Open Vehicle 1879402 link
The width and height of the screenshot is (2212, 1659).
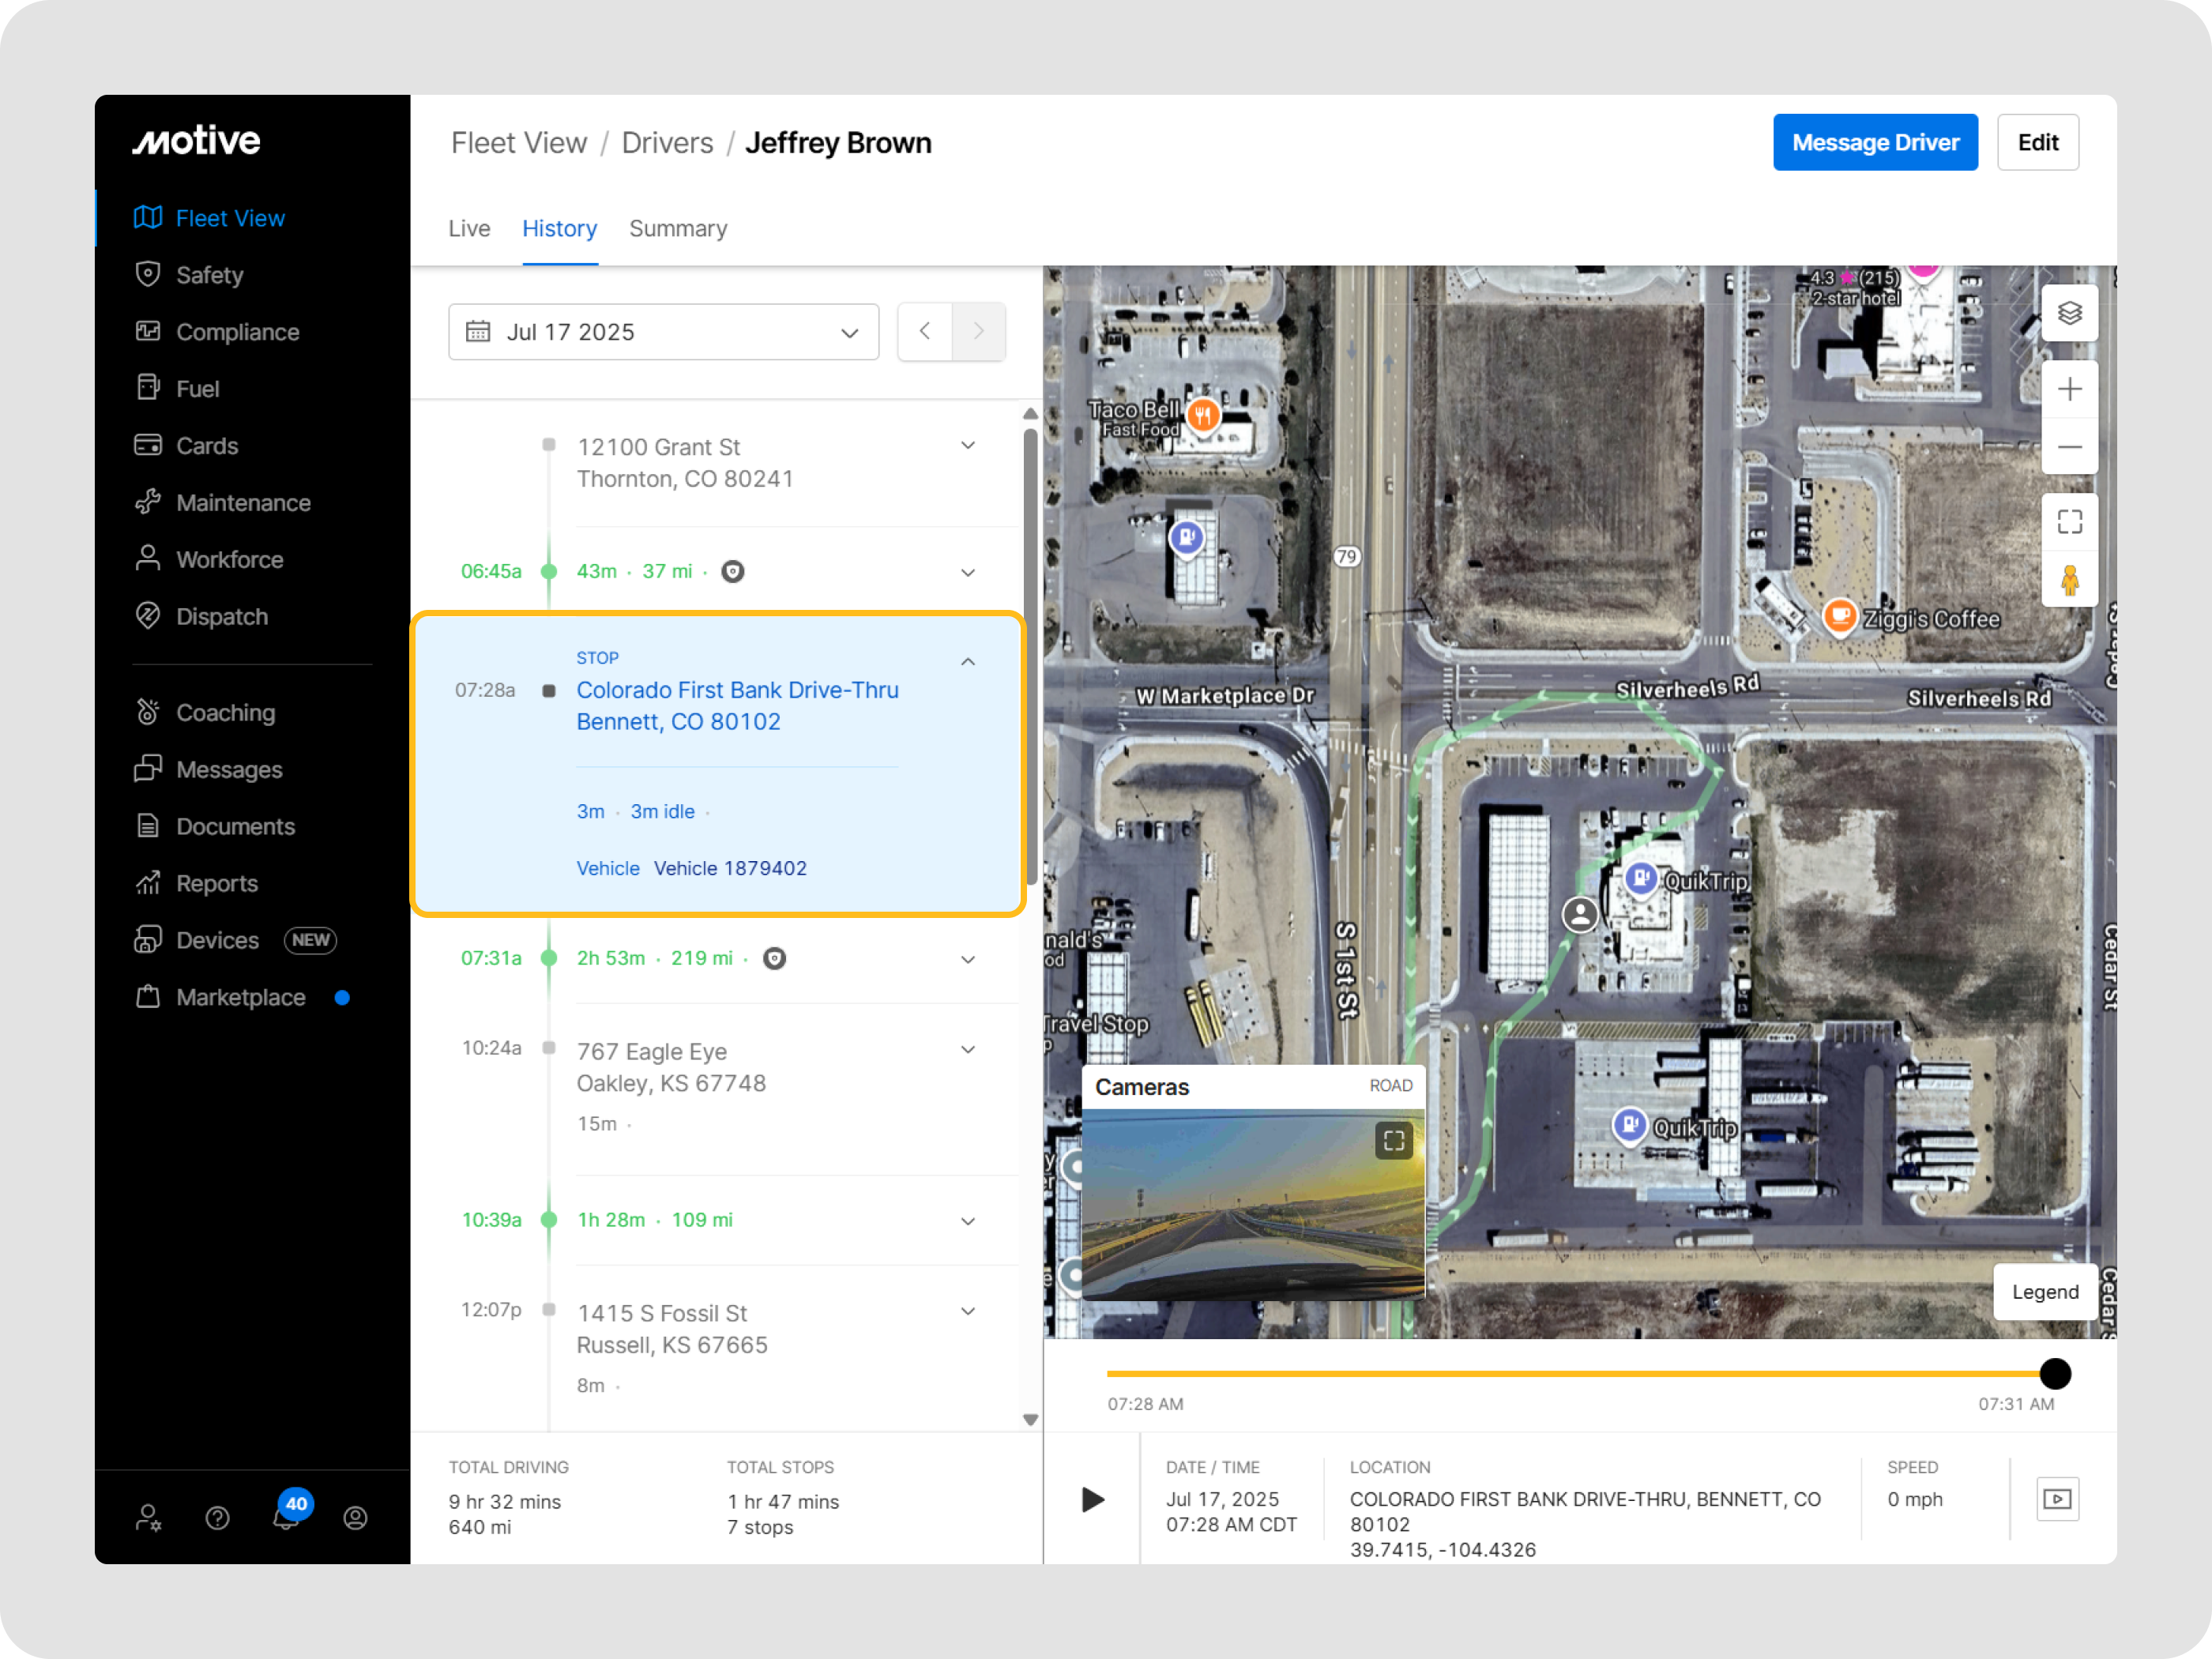click(x=730, y=868)
